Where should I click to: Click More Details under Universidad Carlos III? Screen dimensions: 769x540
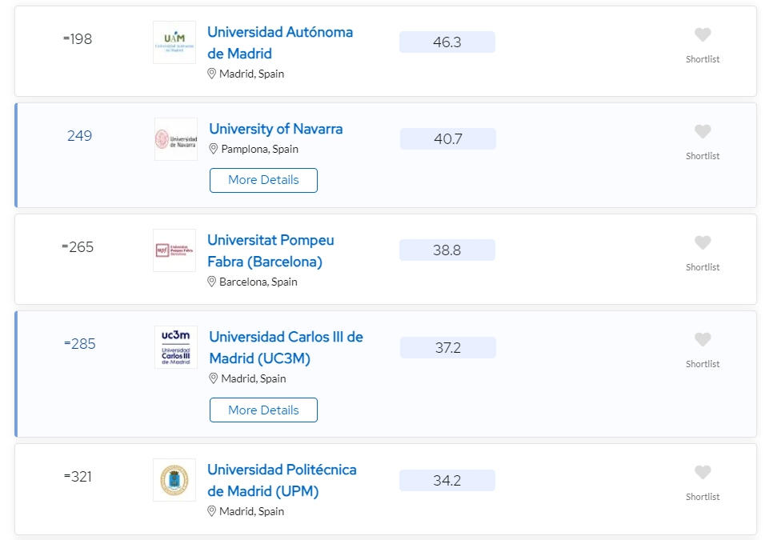[x=263, y=410]
